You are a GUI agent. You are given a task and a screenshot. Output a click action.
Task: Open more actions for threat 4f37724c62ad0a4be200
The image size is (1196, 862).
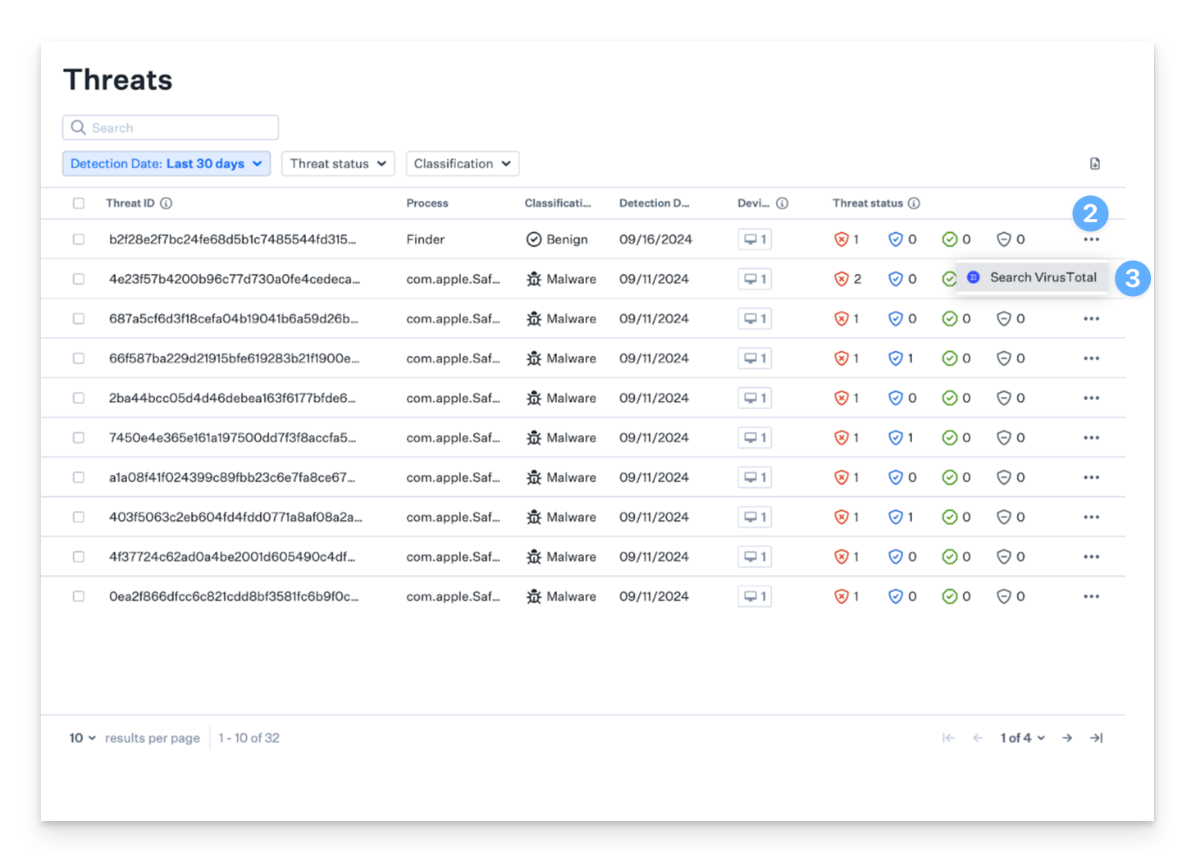(x=1091, y=557)
